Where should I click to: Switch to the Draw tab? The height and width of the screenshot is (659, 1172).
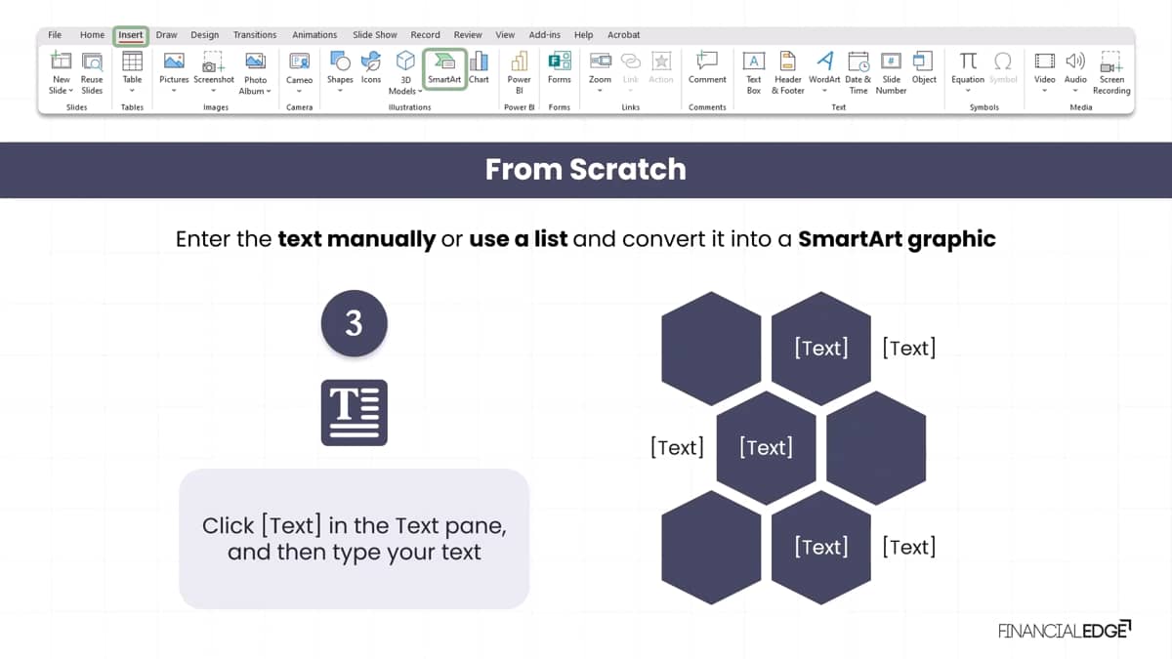point(167,35)
